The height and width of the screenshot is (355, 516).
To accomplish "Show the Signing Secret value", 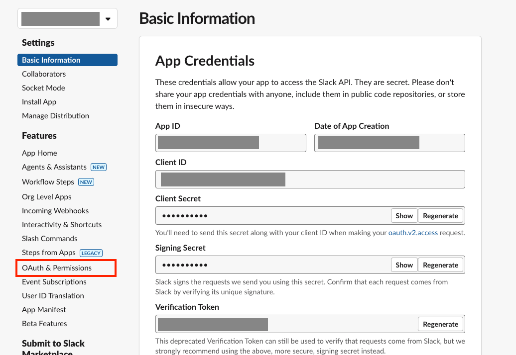I will (x=404, y=265).
